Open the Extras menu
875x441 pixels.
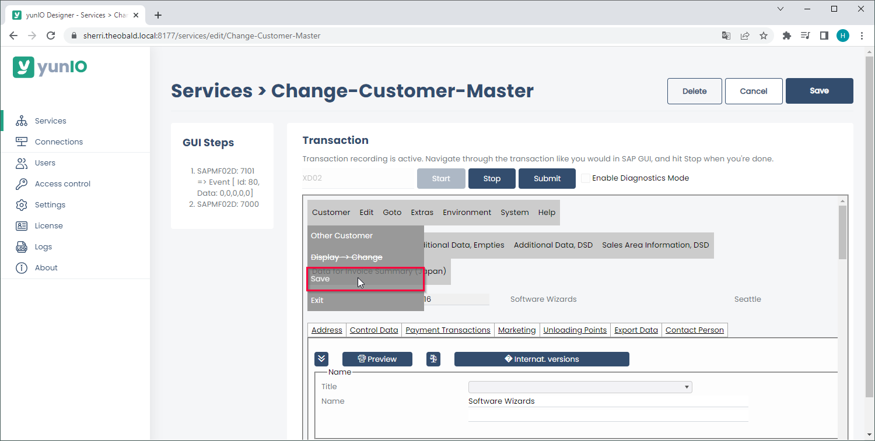pos(422,213)
